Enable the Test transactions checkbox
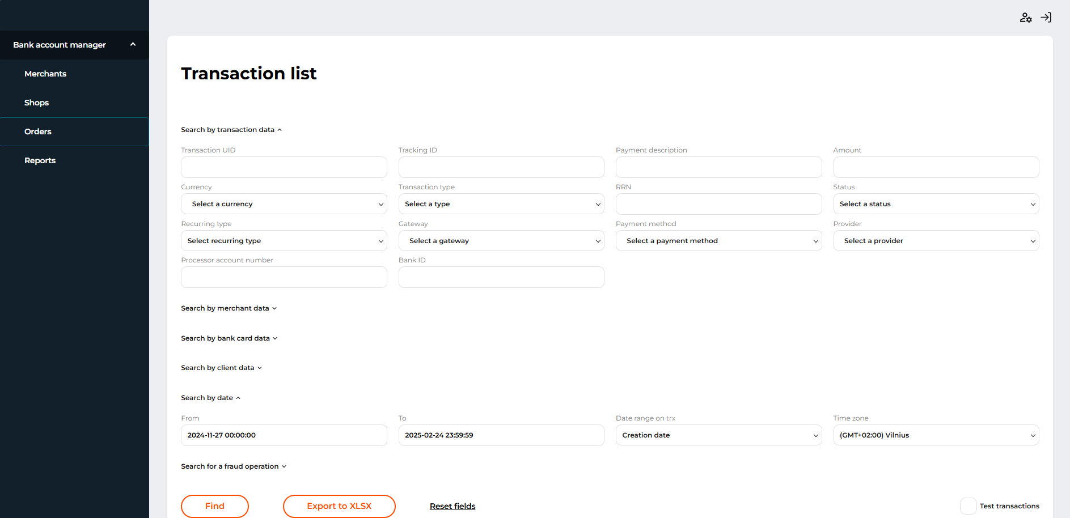This screenshot has width=1070, height=518. [x=968, y=506]
